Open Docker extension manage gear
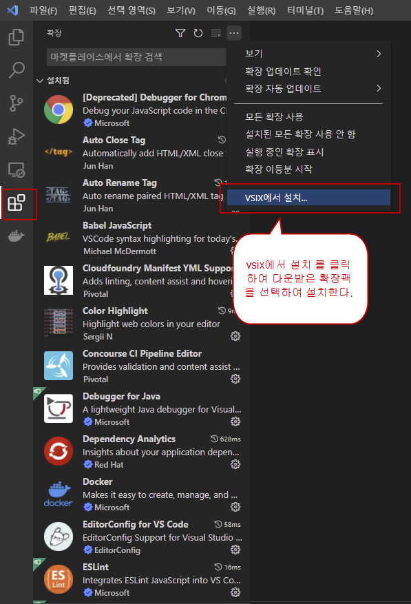The image size is (411, 604). tap(235, 507)
